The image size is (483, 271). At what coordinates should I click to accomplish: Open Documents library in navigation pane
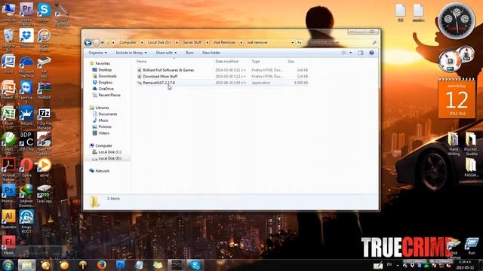point(107,114)
